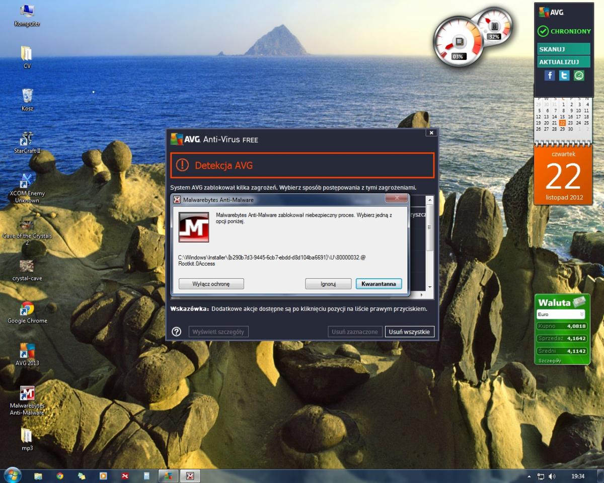Click the taskbar clock showing 19:34

[x=578, y=476]
